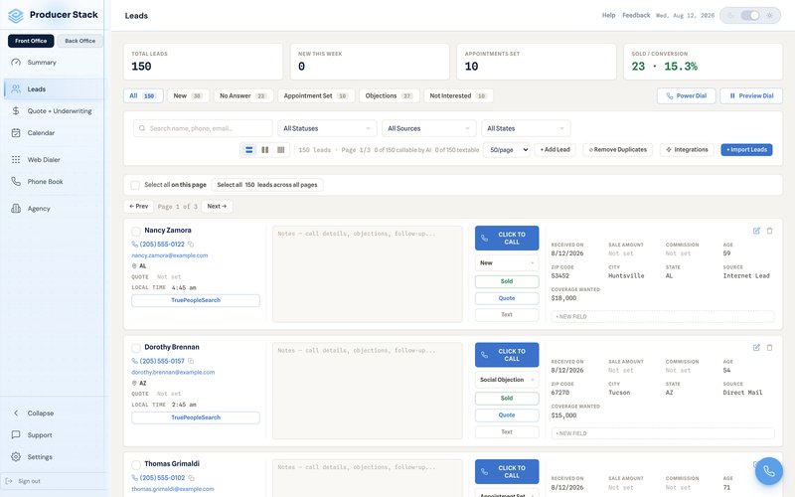Switch to two-column view icon
The width and height of the screenshot is (795, 497).
(x=264, y=150)
